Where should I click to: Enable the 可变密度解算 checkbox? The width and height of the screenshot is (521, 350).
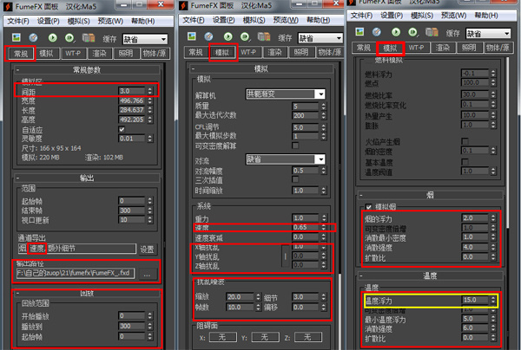tap(295, 146)
